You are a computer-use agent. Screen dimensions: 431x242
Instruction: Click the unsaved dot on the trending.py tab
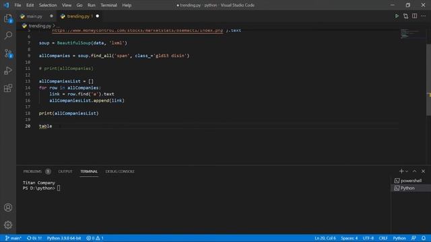click(x=98, y=16)
